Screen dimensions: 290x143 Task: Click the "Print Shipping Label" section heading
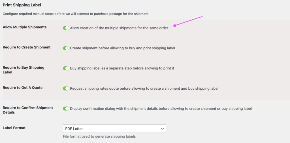point(22,5)
